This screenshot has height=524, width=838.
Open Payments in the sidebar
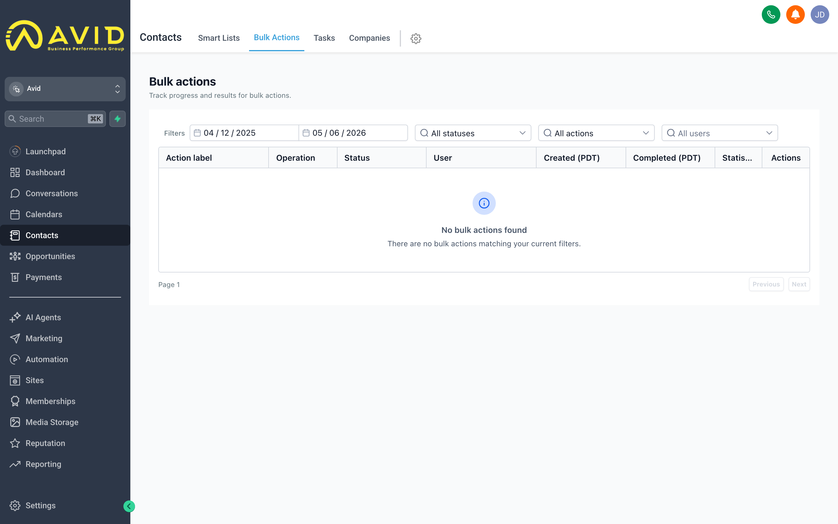pyautogui.click(x=65, y=277)
